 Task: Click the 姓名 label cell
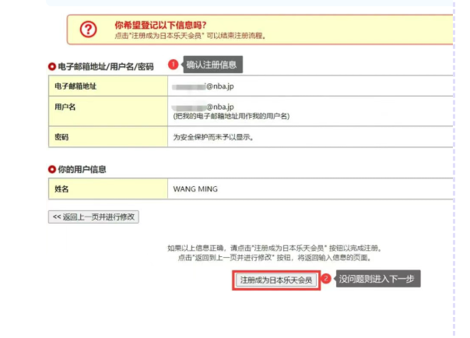pos(108,189)
